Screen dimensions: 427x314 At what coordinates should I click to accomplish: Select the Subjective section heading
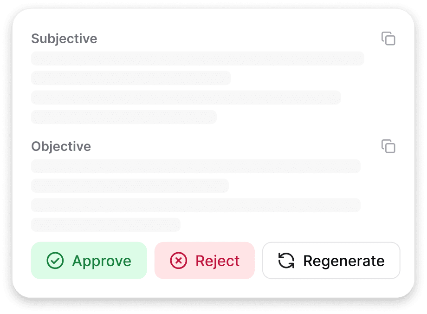(x=64, y=39)
